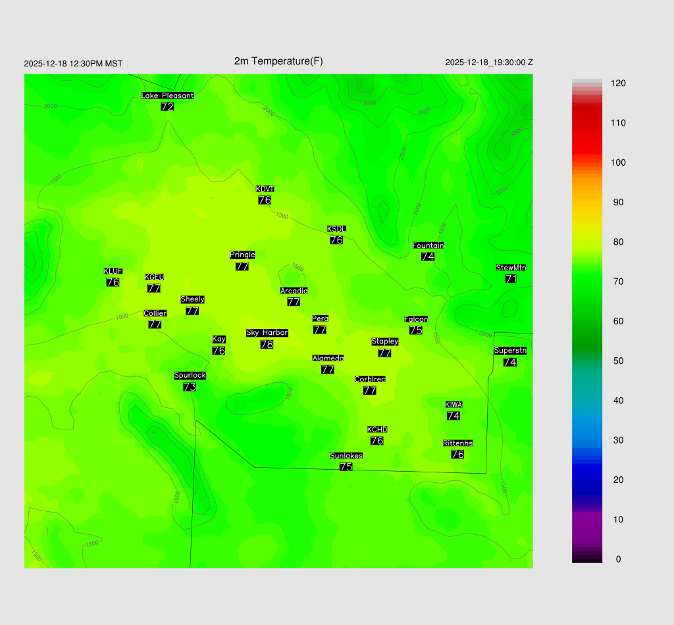Select the KSDL station label
The width and height of the screenshot is (674, 625).
[x=336, y=229]
